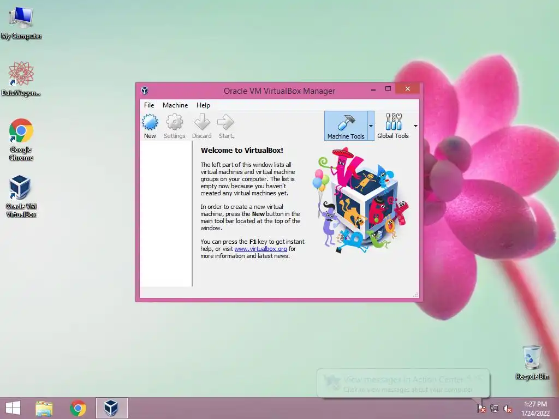Click the window resize grip corner
Viewport: 559px width, 419px height.
(x=415, y=294)
